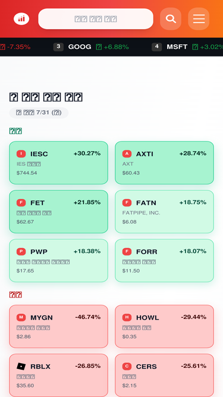
Task: Open the IESC $744.54 card
Action: pyautogui.click(x=59, y=163)
